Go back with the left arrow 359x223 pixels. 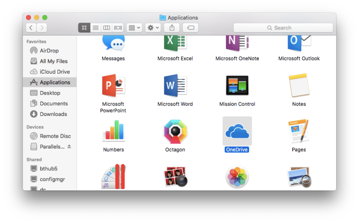pyautogui.click(x=31, y=28)
